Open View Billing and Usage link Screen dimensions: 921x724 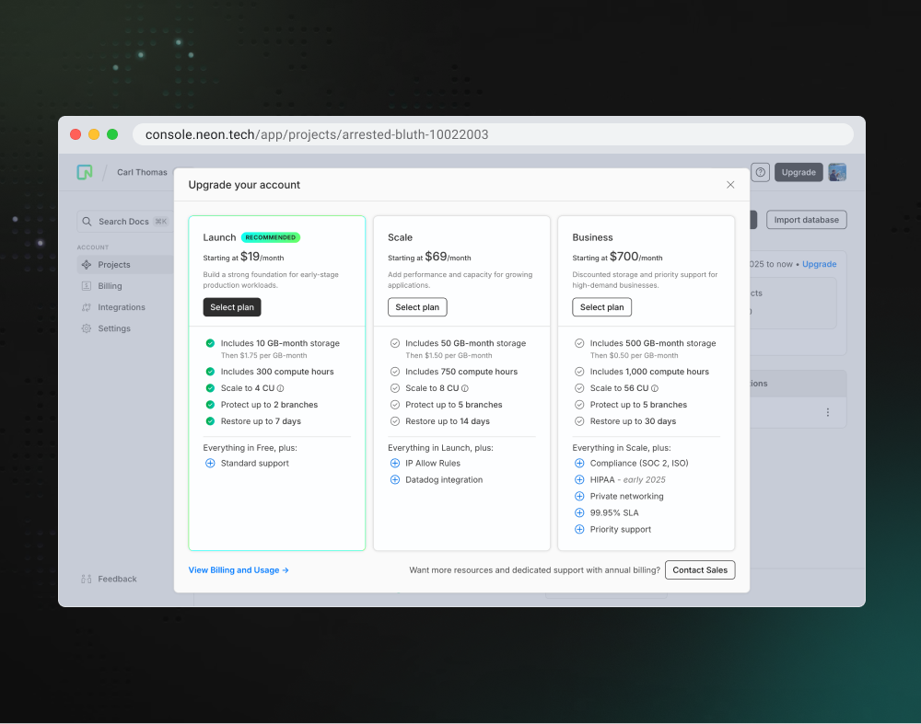coord(239,570)
